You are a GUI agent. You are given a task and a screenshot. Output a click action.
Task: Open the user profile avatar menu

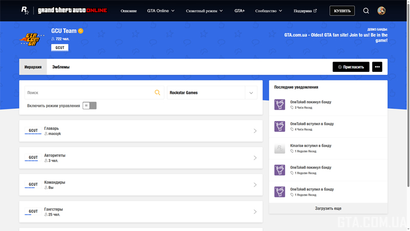[x=381, y=11]
